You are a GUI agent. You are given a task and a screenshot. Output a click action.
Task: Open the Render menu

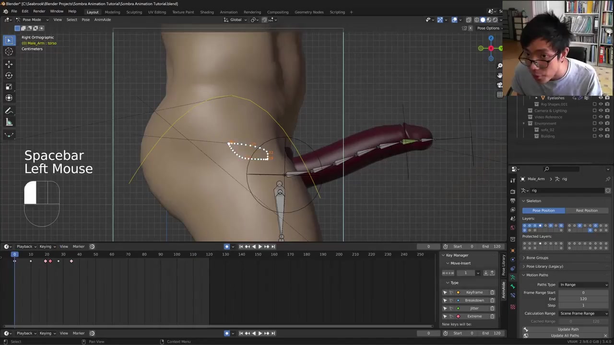point(39,11)
